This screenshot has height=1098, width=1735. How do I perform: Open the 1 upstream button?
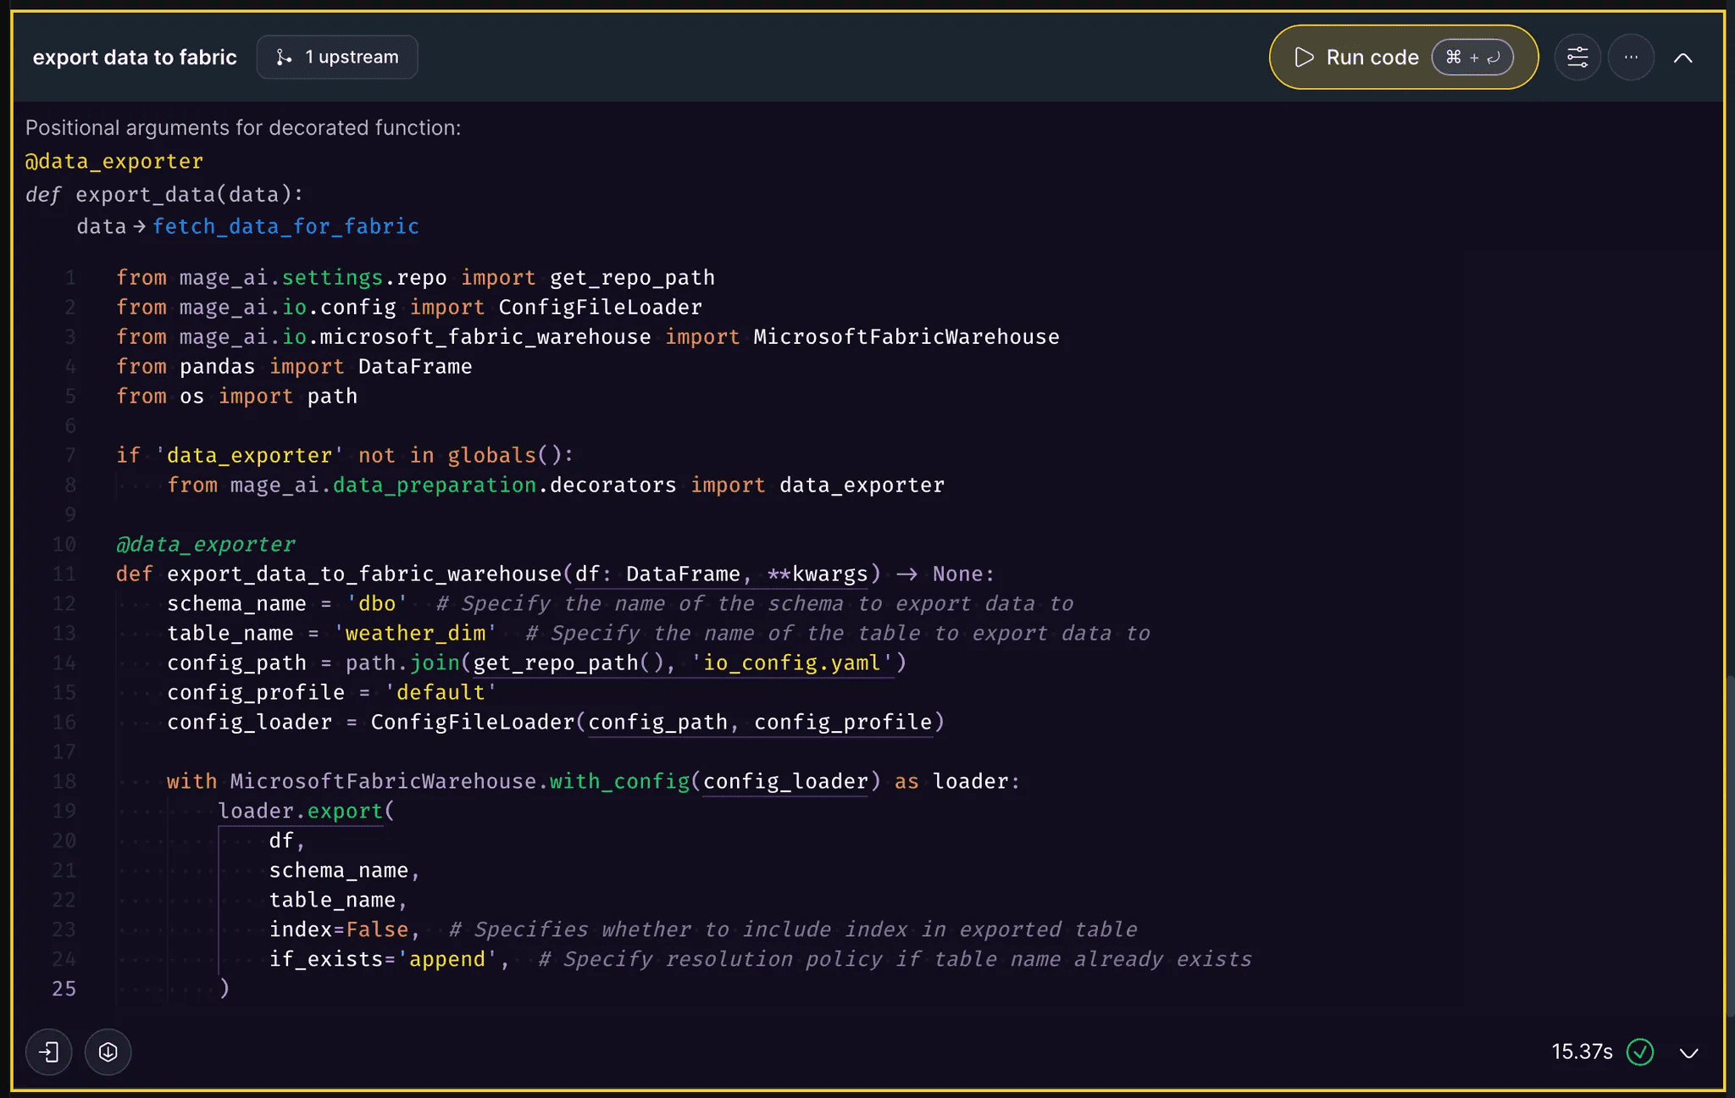click(x=337, y=57)
